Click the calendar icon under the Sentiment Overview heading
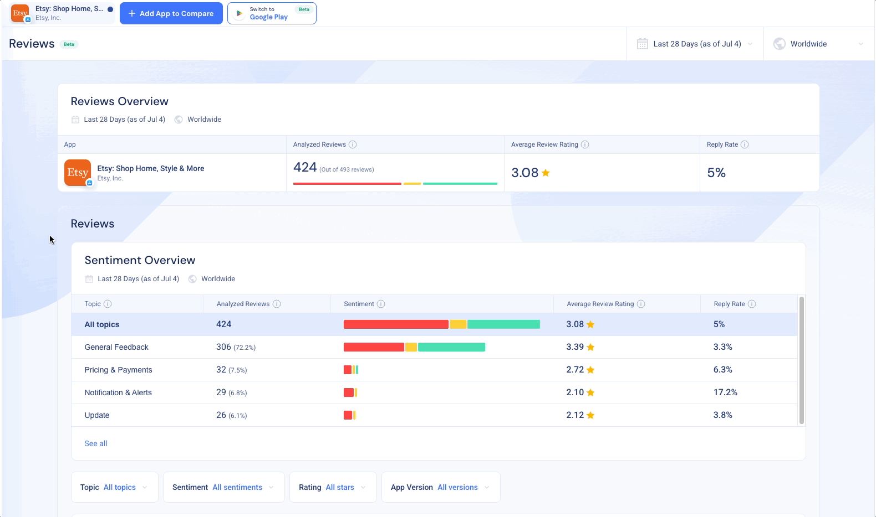 point(89,279)
